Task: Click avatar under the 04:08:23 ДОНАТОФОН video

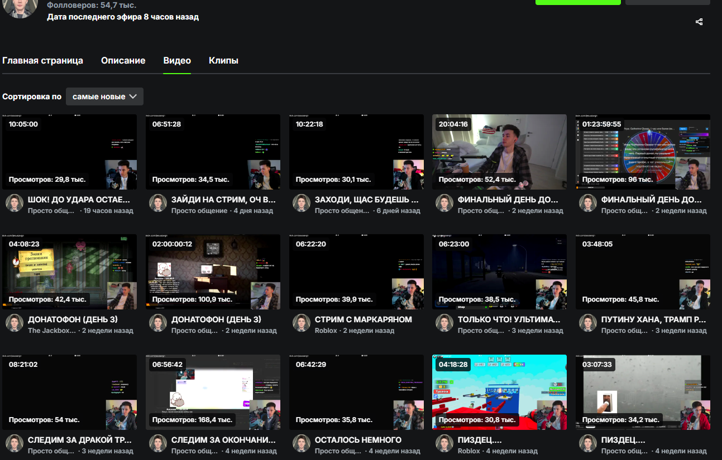Action: point(15,323)
